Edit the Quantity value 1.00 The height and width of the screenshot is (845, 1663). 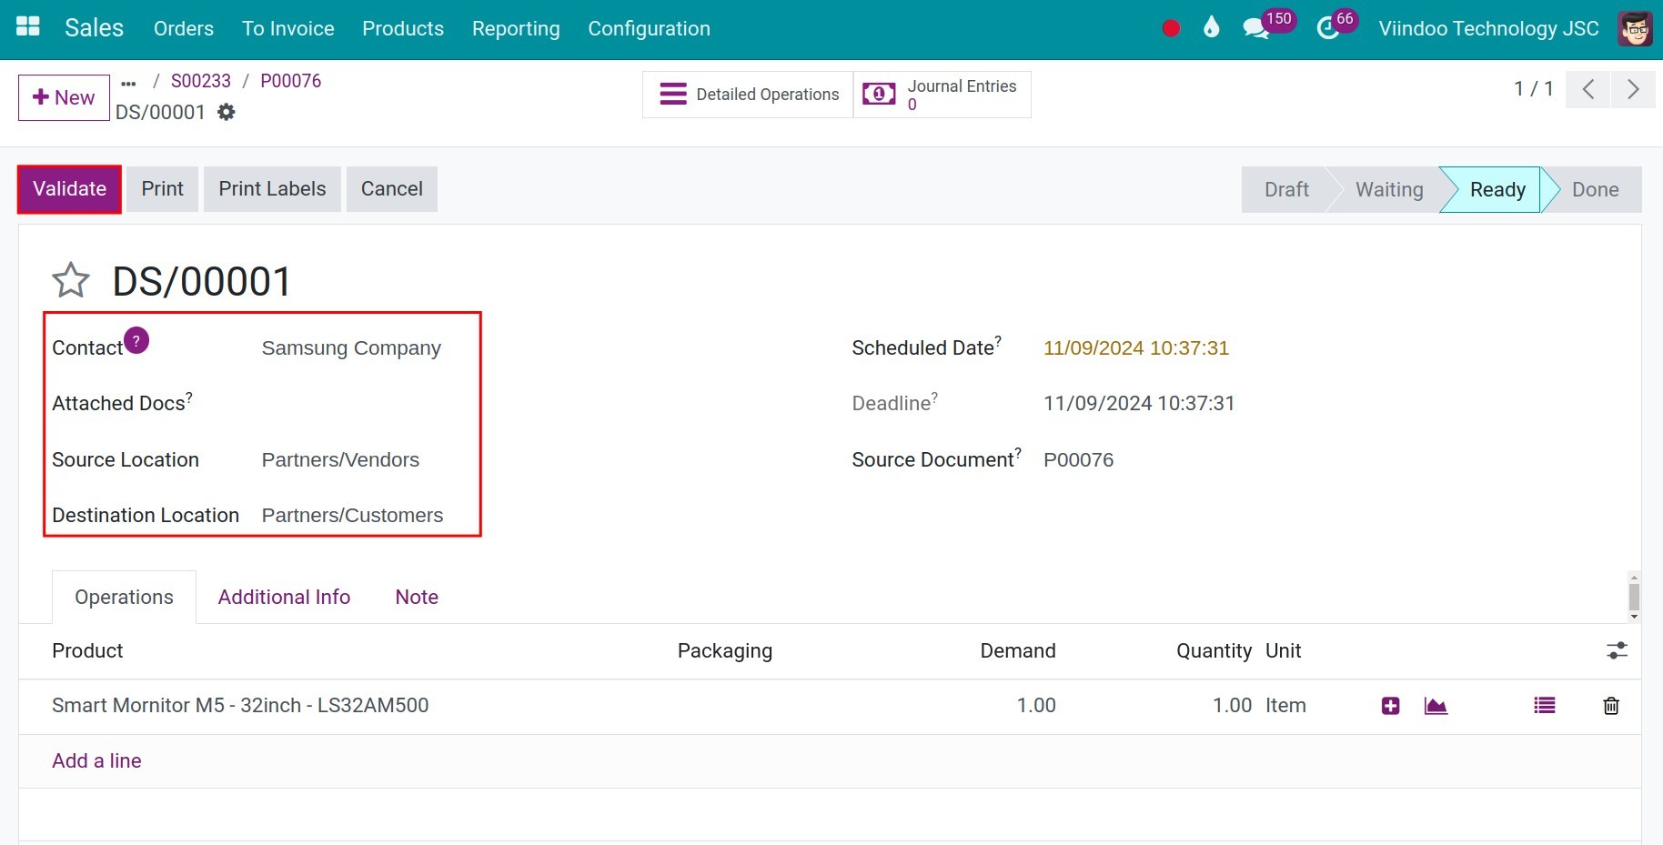pos(1232,706)
